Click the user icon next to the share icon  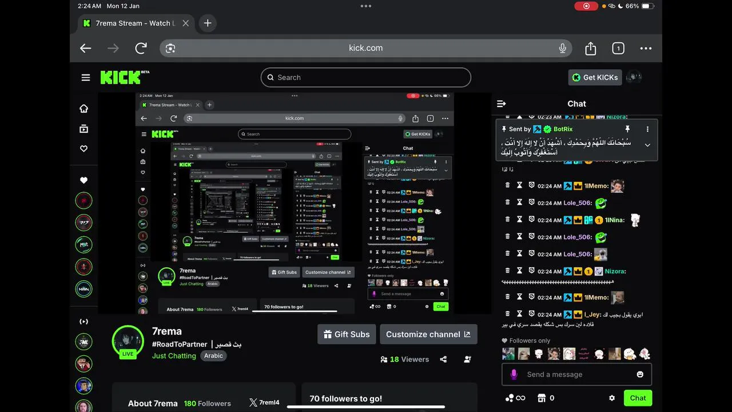point(468,359)
